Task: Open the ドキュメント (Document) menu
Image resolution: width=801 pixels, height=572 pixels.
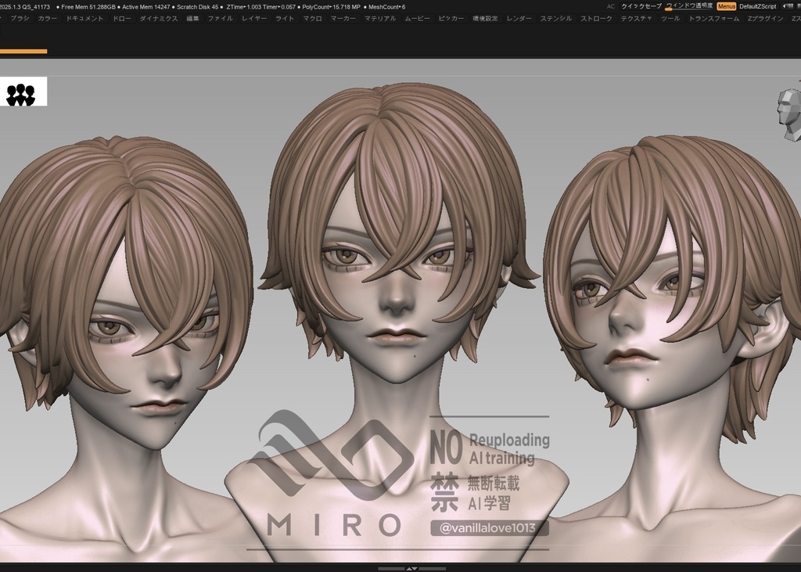Action: coord(84,19)
